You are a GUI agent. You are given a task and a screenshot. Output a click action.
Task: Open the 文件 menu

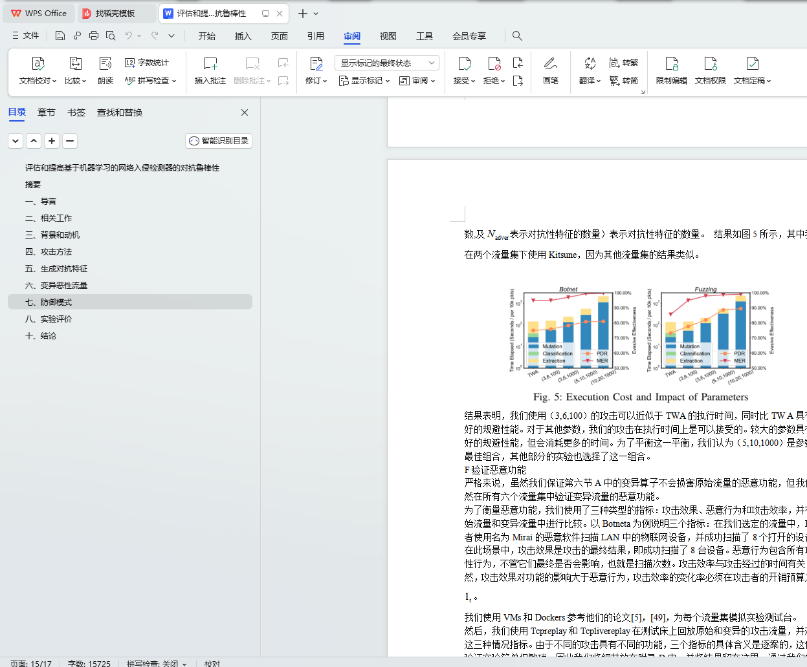click(x=25, y=36)
